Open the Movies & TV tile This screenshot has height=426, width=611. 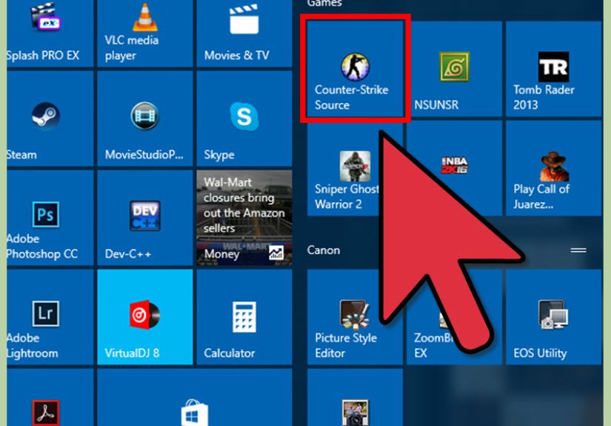(x=244, y=33)
